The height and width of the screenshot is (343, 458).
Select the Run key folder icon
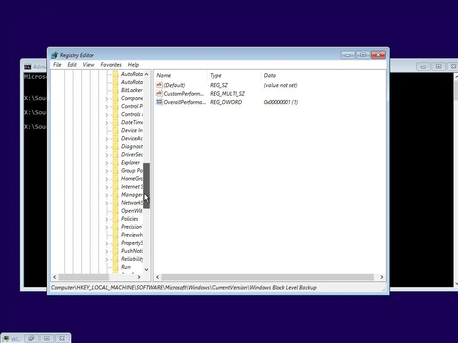116,267
